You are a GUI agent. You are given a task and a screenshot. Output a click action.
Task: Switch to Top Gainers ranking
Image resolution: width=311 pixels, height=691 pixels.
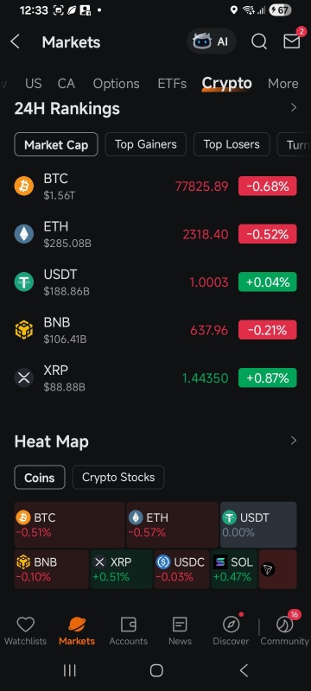146,144
